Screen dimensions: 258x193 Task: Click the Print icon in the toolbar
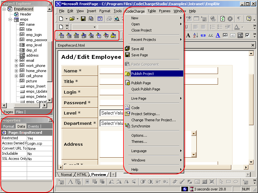point(109,19)
